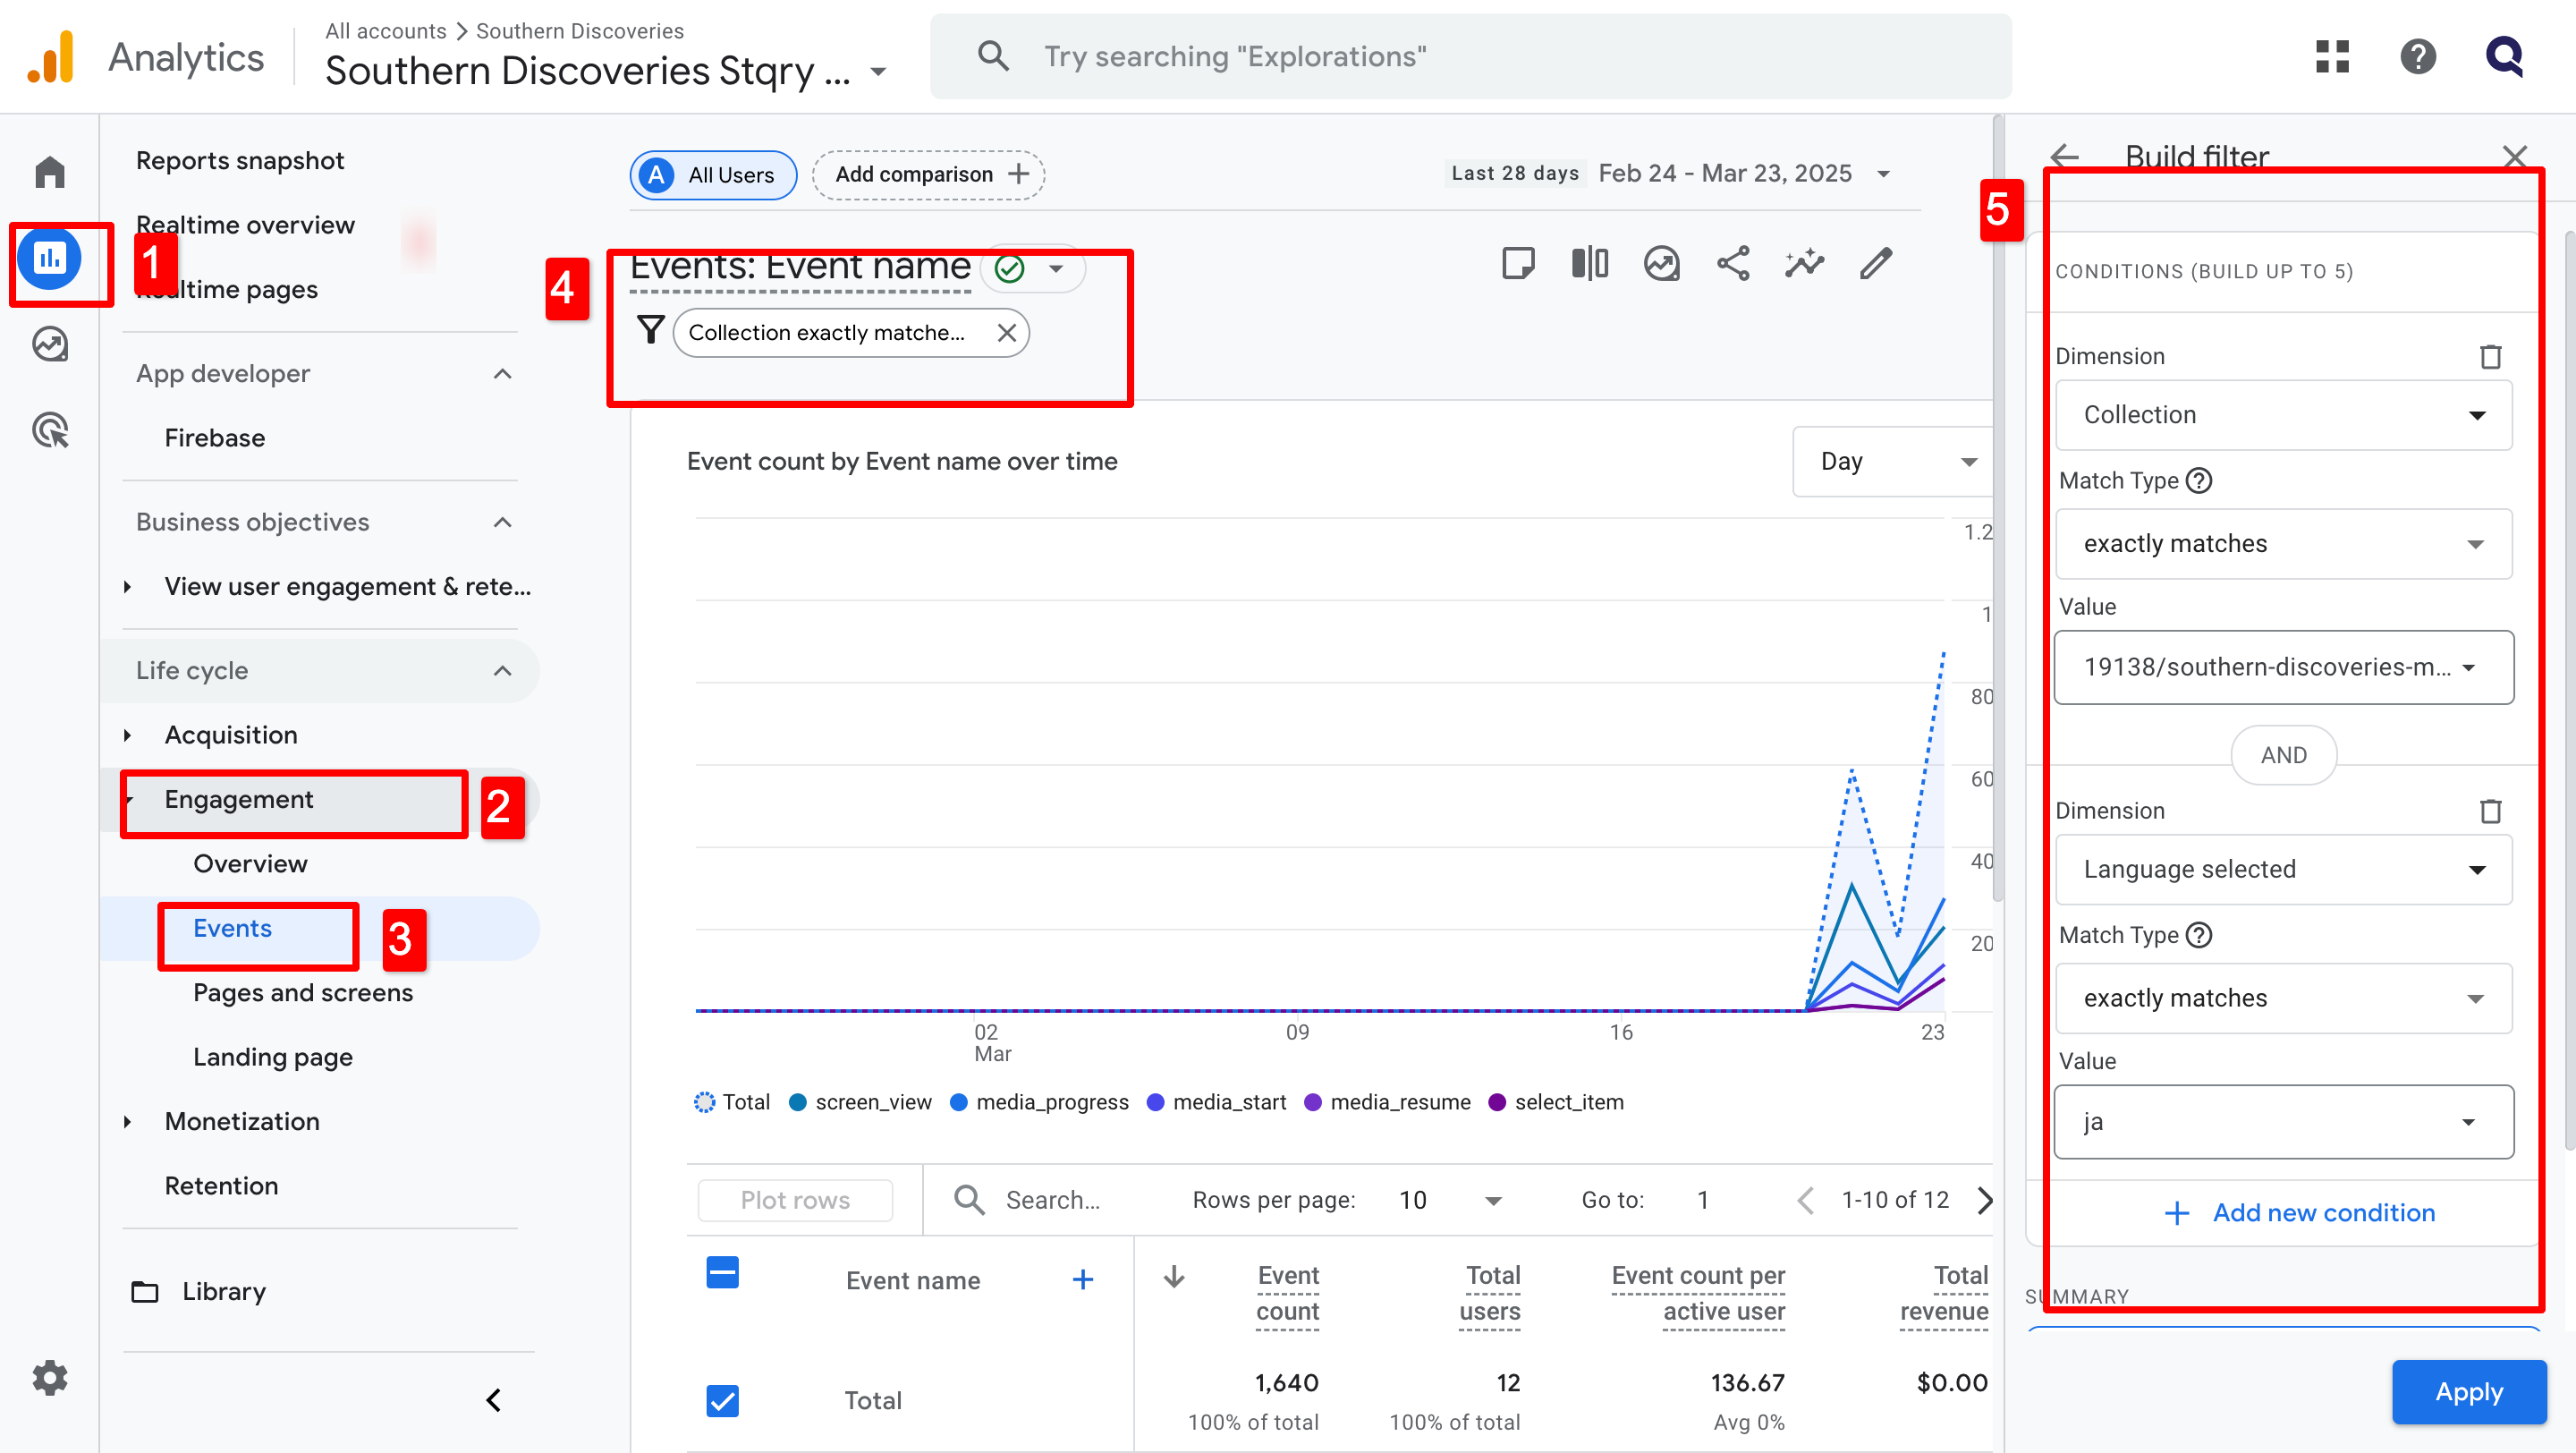Open the Explore icon in left rail
This screenshot has width=2576, height=1453.
tap(49, 344)
